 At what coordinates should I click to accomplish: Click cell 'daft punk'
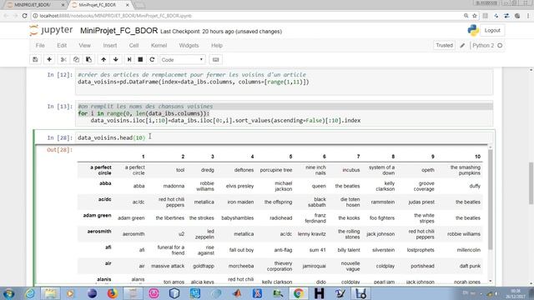click(470, 266)
